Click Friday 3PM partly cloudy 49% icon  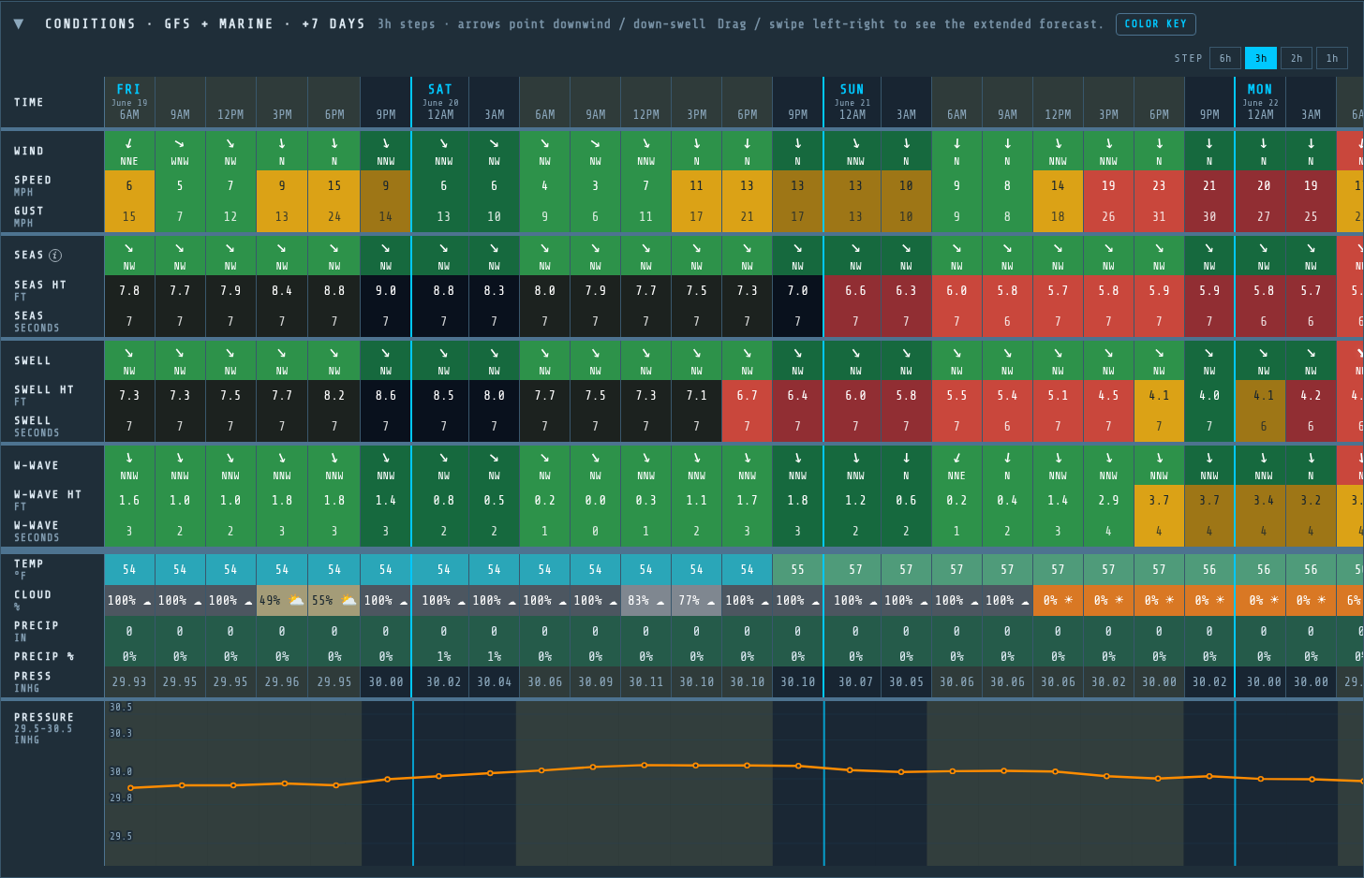pos(297,600)
